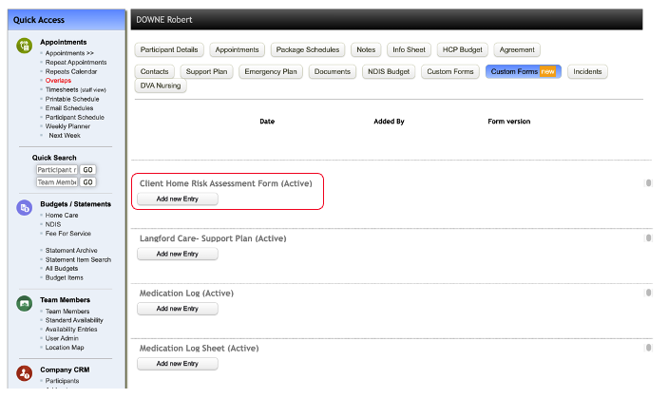This screenshot has height=398, width=668.
Task: Click GO next to Participant search
Action: click(87, 169)
